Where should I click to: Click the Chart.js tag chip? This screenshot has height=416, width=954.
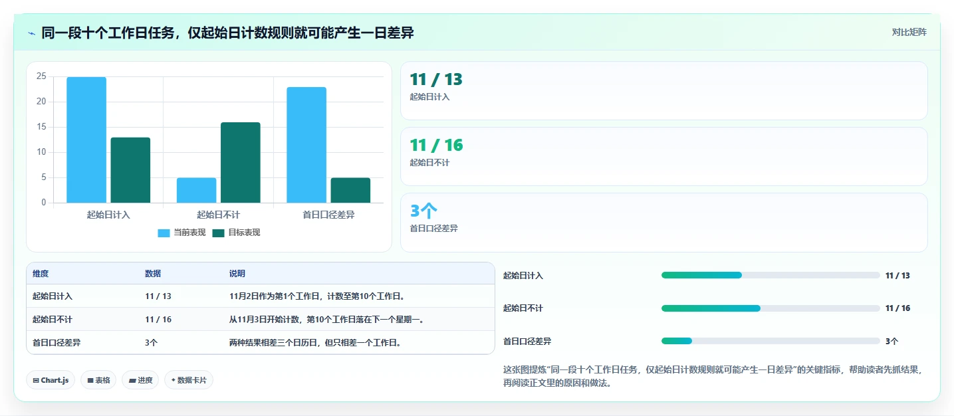pos(51,380)
